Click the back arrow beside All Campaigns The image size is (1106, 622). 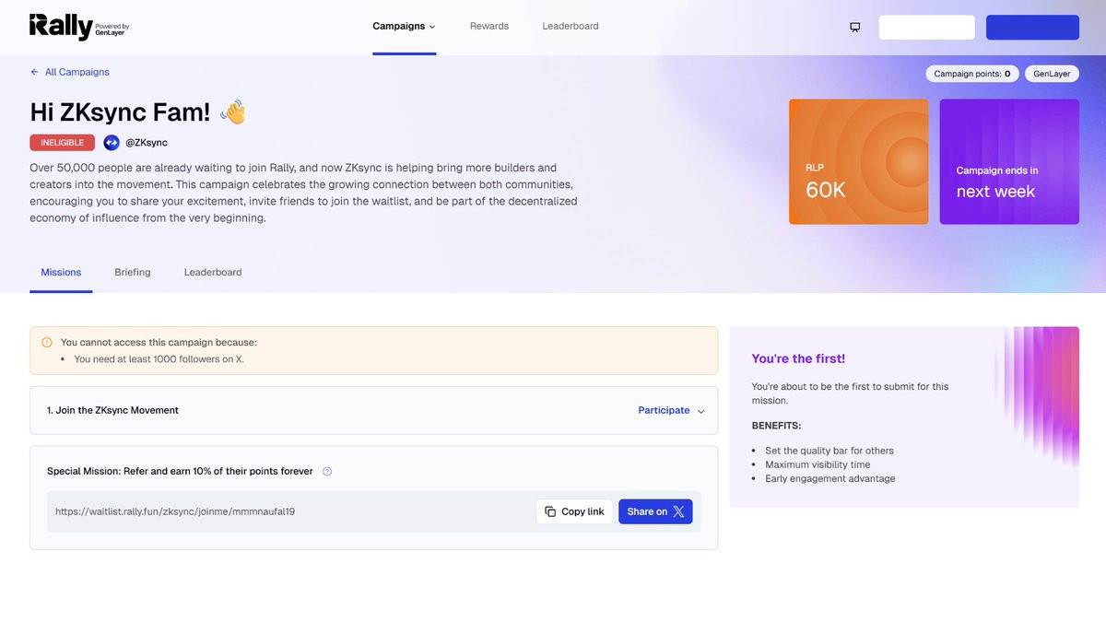[x=34, y=72]
